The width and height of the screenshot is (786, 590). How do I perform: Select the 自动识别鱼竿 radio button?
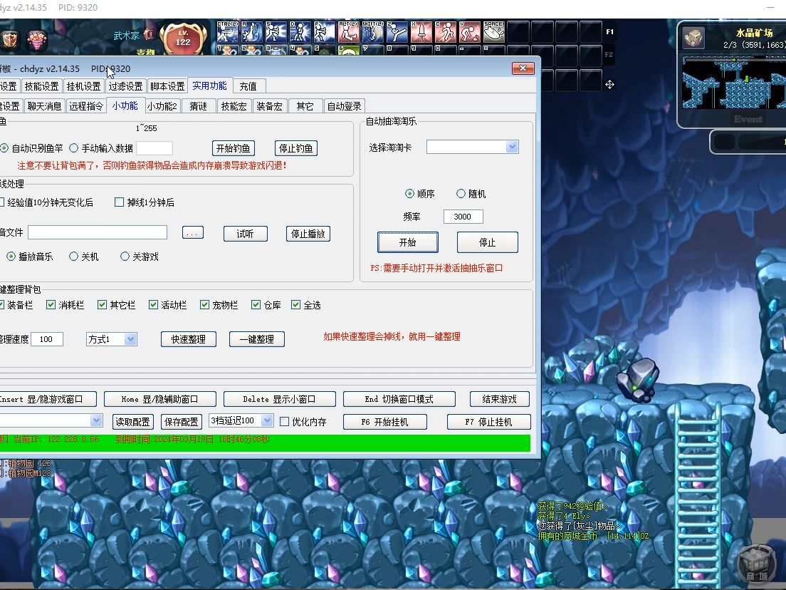(x=4, y=148)
